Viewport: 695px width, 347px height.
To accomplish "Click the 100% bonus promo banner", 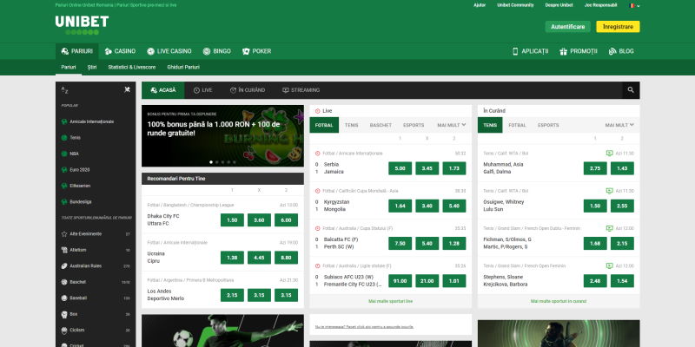I will coord(222,136).
